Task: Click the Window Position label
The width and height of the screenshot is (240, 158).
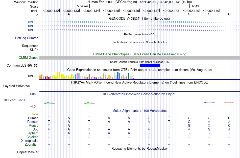Action: click(26, 2)
